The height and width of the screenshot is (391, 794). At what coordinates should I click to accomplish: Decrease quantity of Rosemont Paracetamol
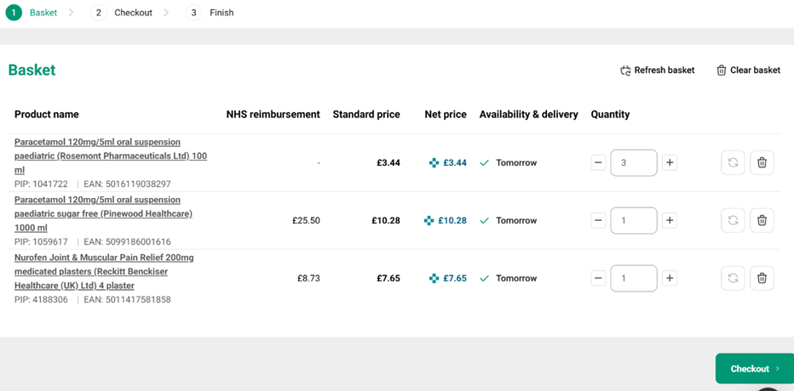[598, 162]
